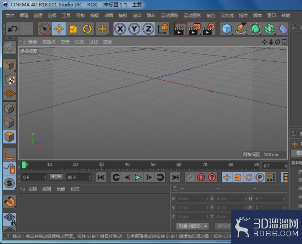Toggle the Tweak mode mouse icon
Viewport: 302px width, 244px height.
pos(9,169)
